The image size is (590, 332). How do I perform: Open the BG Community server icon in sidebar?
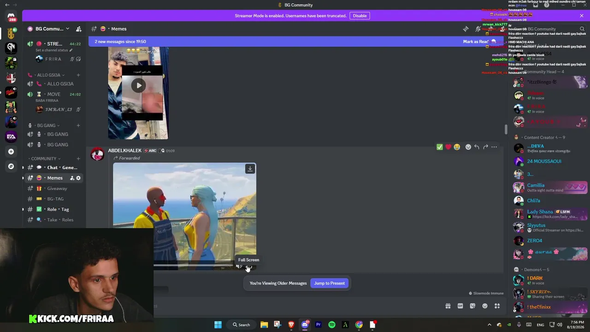[x=11, y=33]
